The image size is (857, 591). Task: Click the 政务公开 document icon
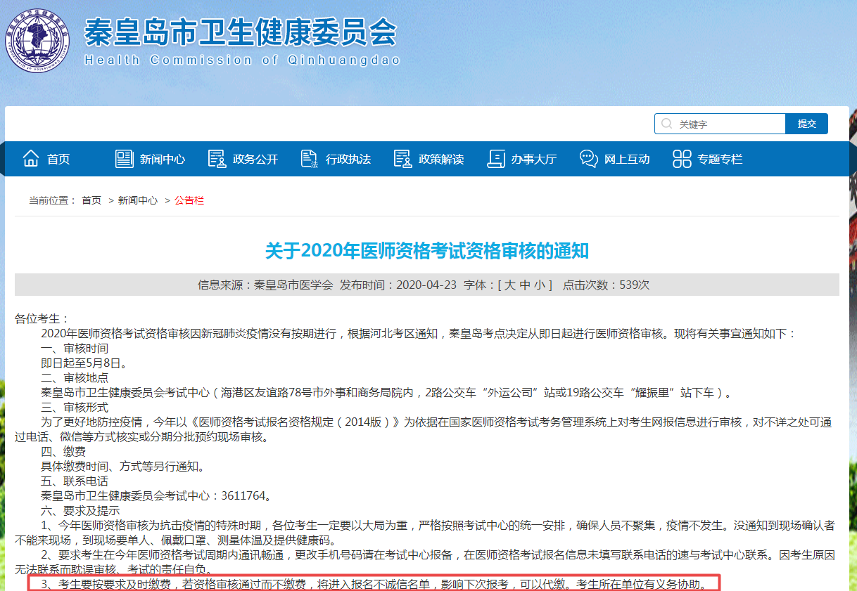tap(217, 159)
